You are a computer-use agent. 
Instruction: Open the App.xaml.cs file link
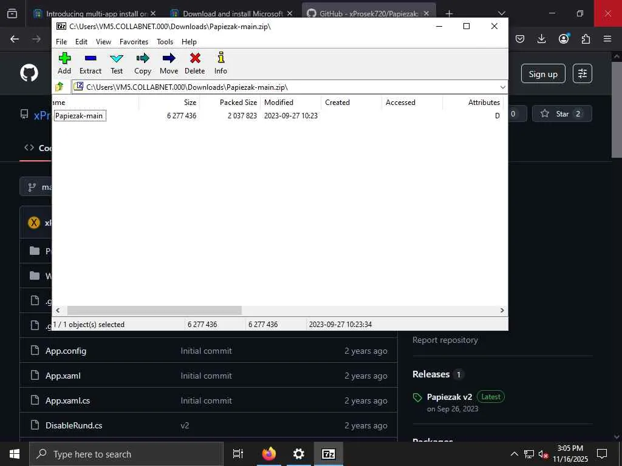point(68,400)
